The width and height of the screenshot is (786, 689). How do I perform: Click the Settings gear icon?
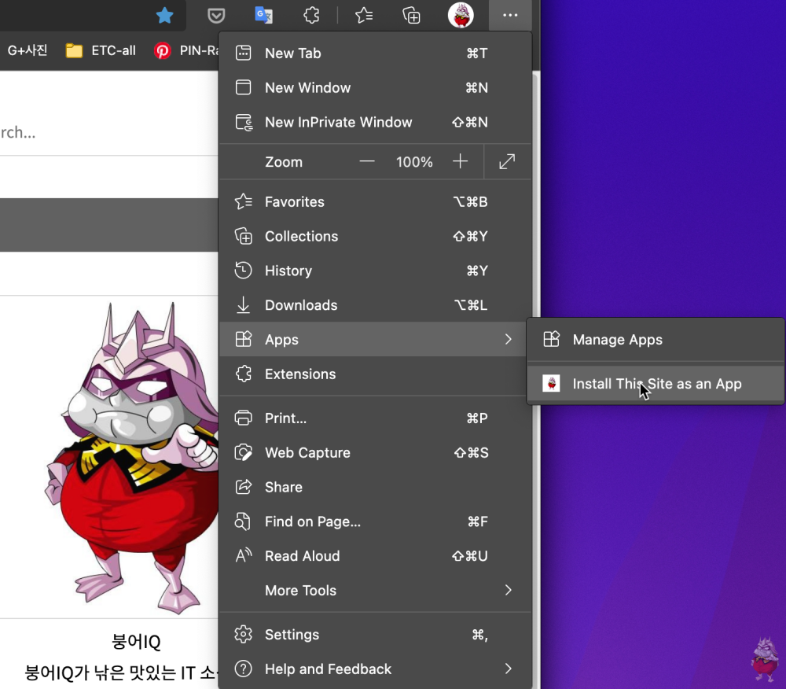[243, 635]
